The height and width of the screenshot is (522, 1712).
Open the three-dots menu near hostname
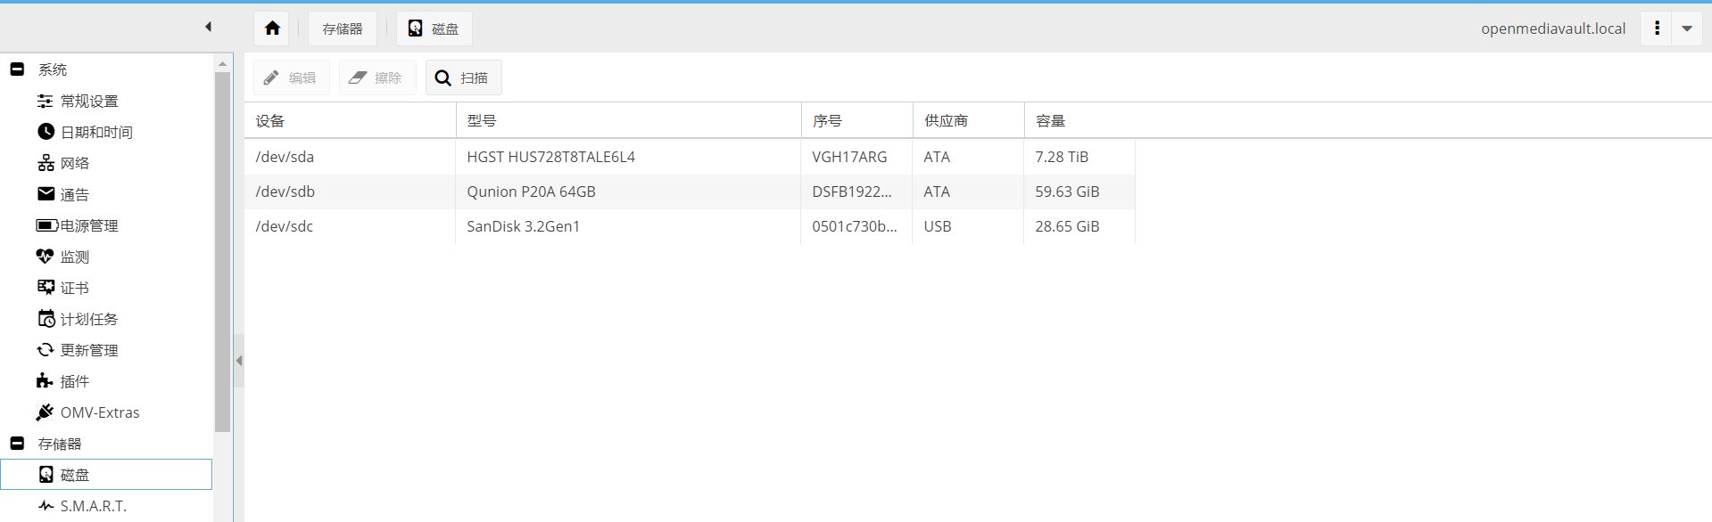pyautogui.click(x=1657, y=29)
